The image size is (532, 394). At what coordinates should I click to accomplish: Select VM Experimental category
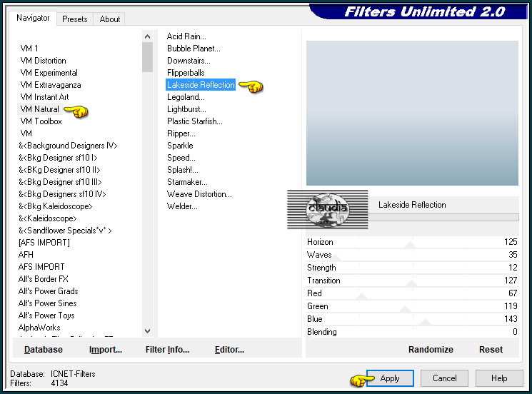(49, 73)
